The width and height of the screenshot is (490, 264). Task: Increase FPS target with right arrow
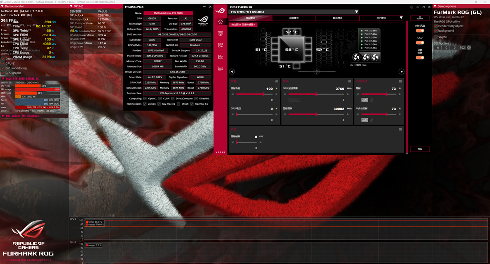pos(261,142)
